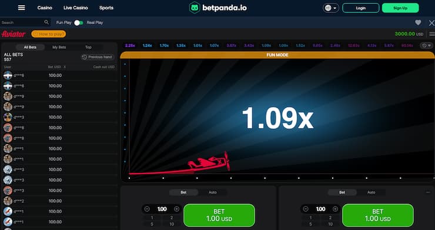Select Bet mode in second bet panel

pyautogui.click(x=342, y=192)
